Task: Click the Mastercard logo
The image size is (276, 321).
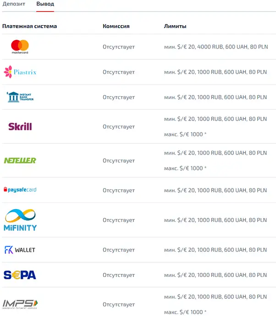Action: [x=20, y=47]
